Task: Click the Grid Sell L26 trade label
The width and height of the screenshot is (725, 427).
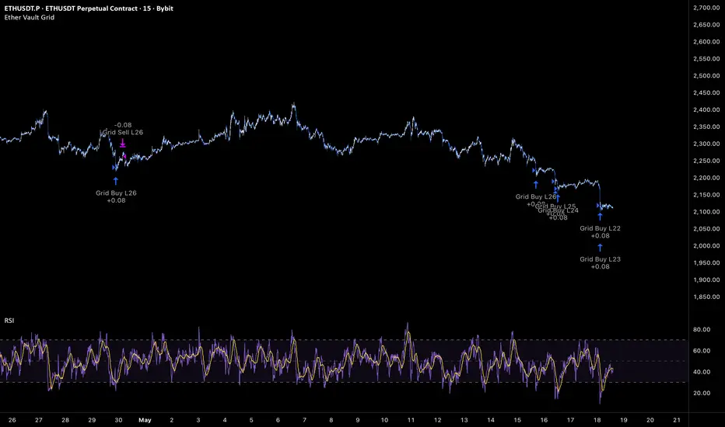Action: 123,132
